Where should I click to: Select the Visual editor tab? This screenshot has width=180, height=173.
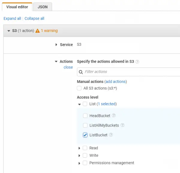click(x=17, y=7)
